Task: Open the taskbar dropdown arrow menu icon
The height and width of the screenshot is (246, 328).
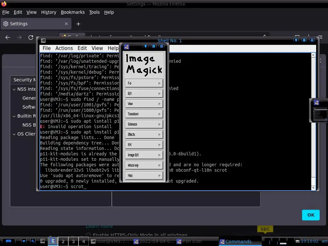Action: [24, 241]
